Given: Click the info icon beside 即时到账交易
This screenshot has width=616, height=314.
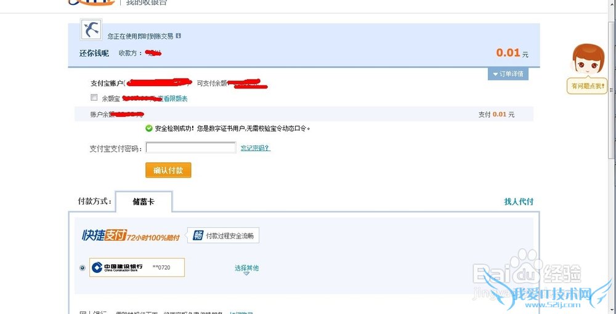Looking at the screenshot, I should tap(179, 36).
